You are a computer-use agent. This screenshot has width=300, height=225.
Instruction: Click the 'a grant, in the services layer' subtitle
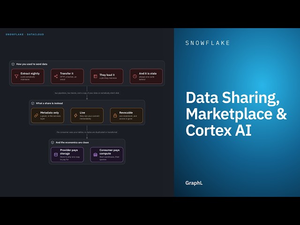pyautogui.click(x=50, y=117)
